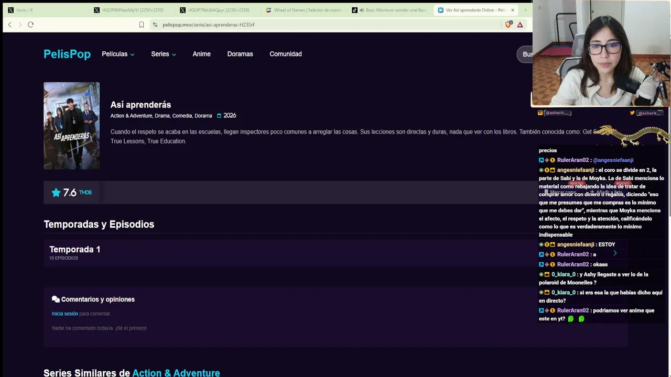Click the Buscar search button

coord(525,54)
